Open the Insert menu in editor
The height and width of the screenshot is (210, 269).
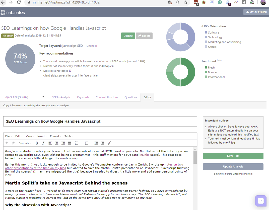[42, 136]
